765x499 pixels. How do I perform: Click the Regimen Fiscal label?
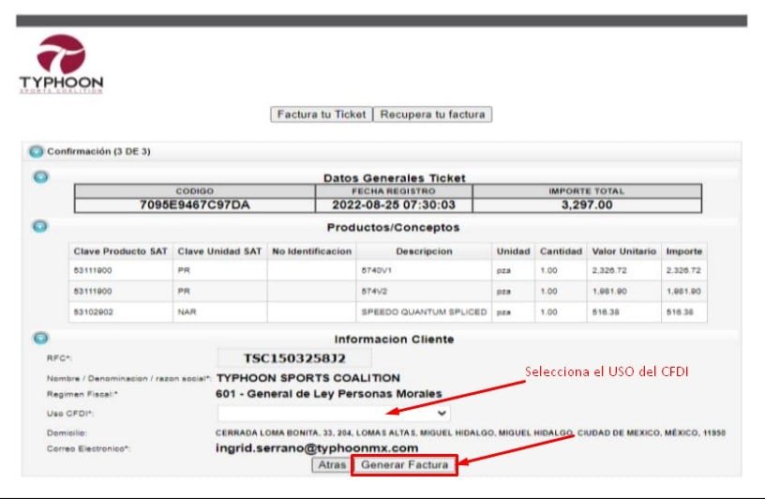(x=82, y=394)
